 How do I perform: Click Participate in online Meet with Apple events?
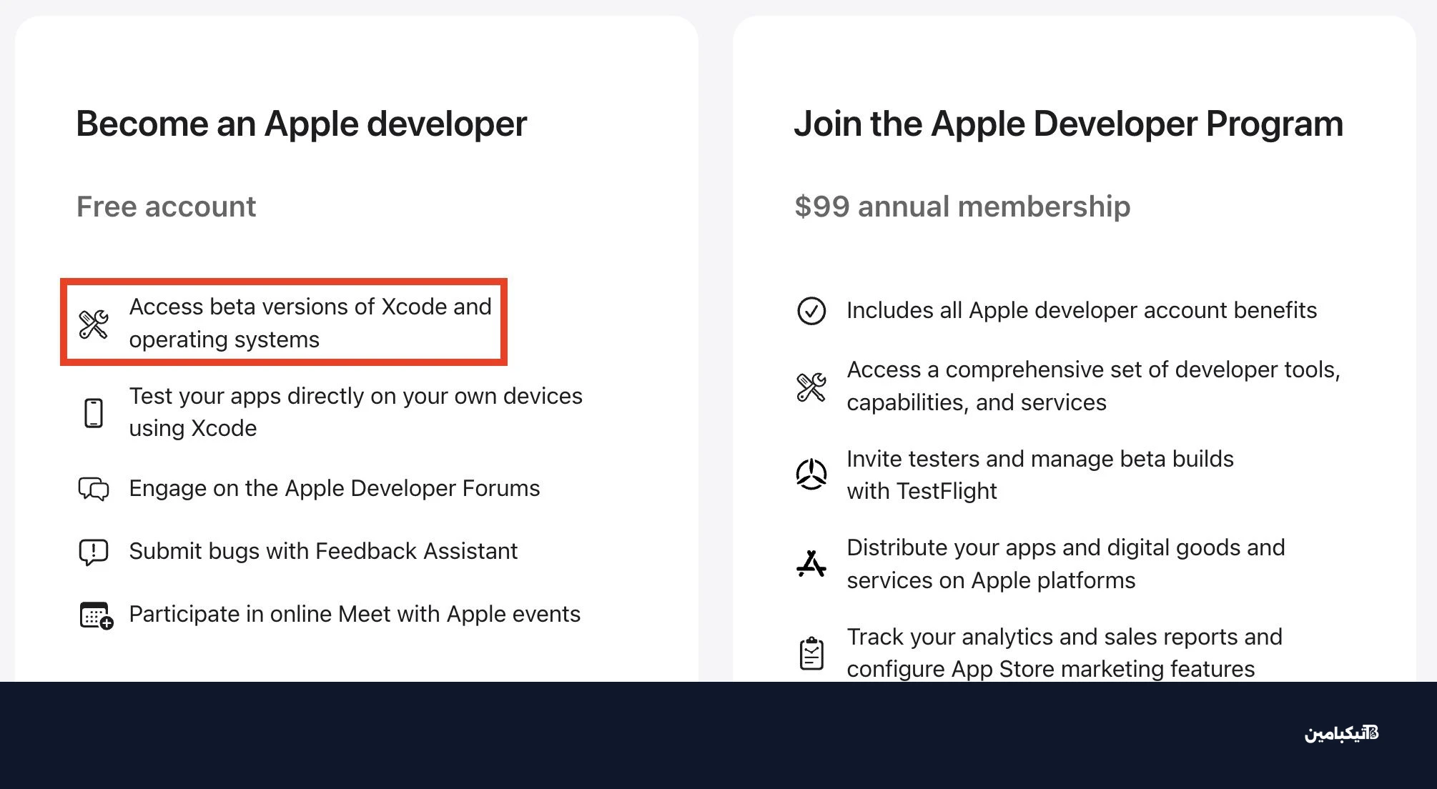tap(355, 614)
